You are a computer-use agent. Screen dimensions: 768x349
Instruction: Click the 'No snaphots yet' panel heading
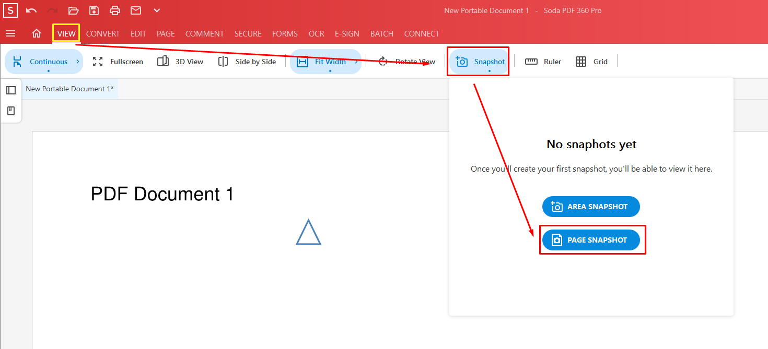pos(591,144)
